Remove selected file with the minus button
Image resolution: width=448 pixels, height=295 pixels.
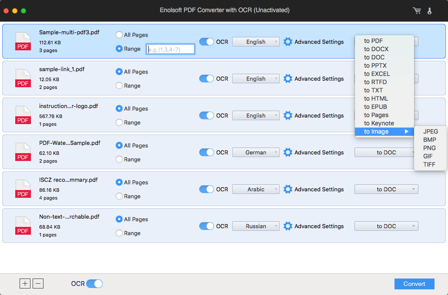pos(38,284)
